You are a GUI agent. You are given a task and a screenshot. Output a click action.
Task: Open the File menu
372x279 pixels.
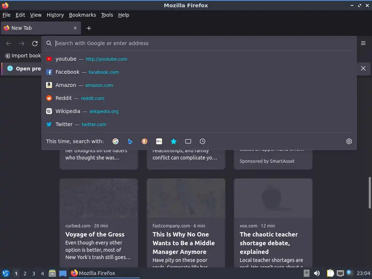click(7, 15)
